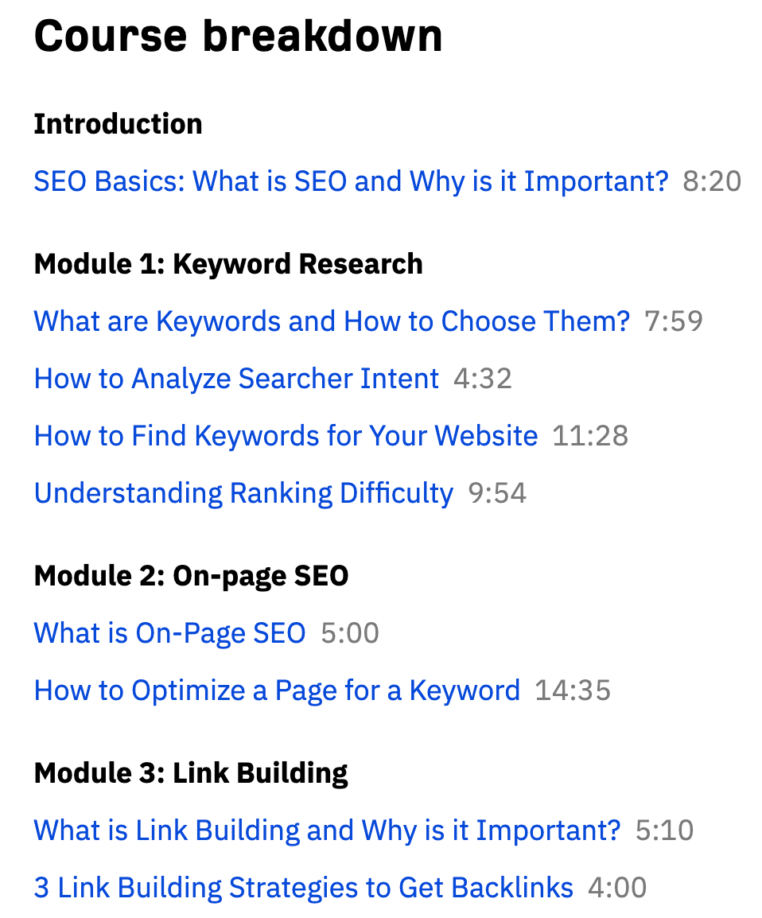Open the SEO Basics lesson link

coord(351,181)
